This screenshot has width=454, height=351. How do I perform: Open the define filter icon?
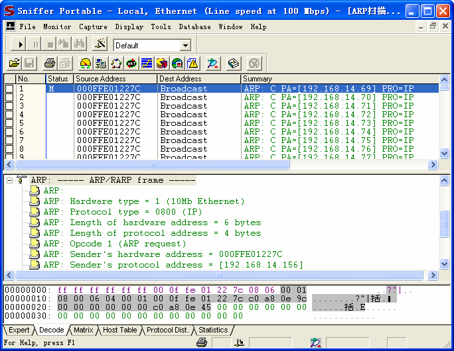click(x=100, y=44)
